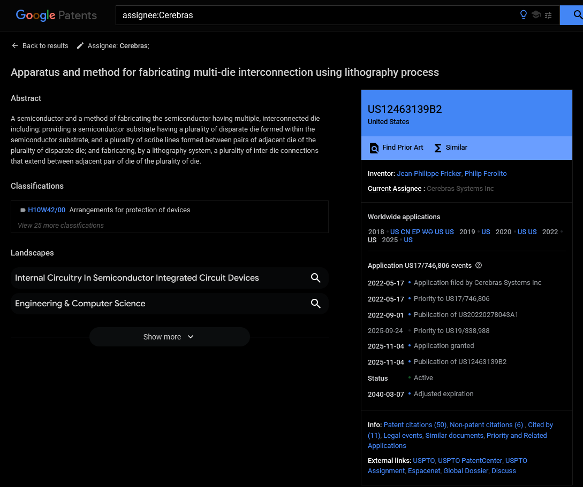Image resolution: width=583 pixels, height=487 pixels.
Task: Open USPTO PatentCenter external link
Action: click(x=470, y=461)
